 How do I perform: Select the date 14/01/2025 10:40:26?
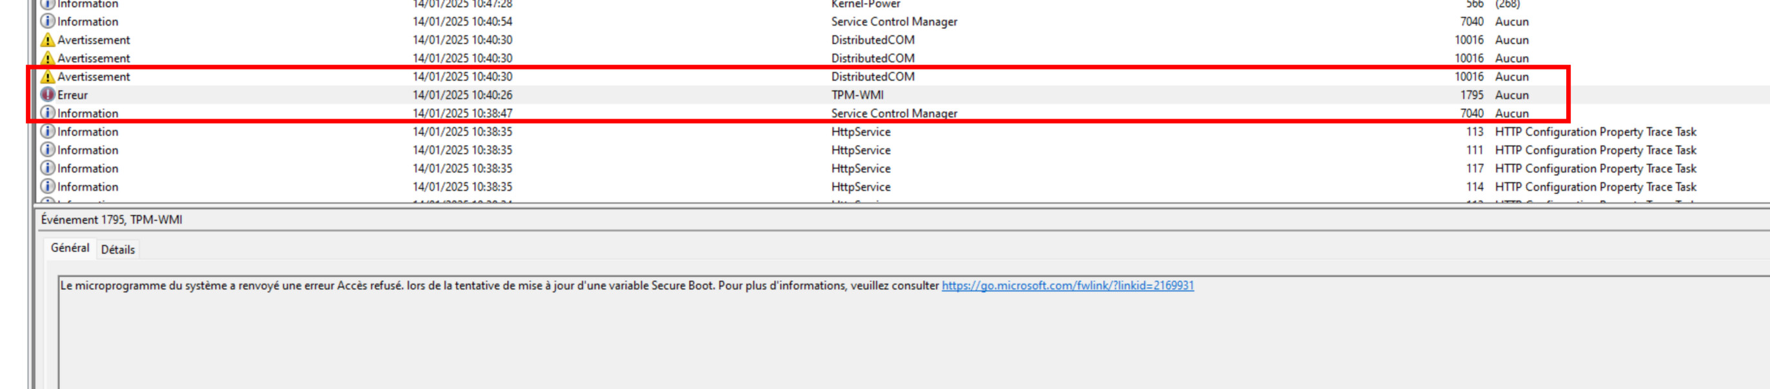[462, 95]
